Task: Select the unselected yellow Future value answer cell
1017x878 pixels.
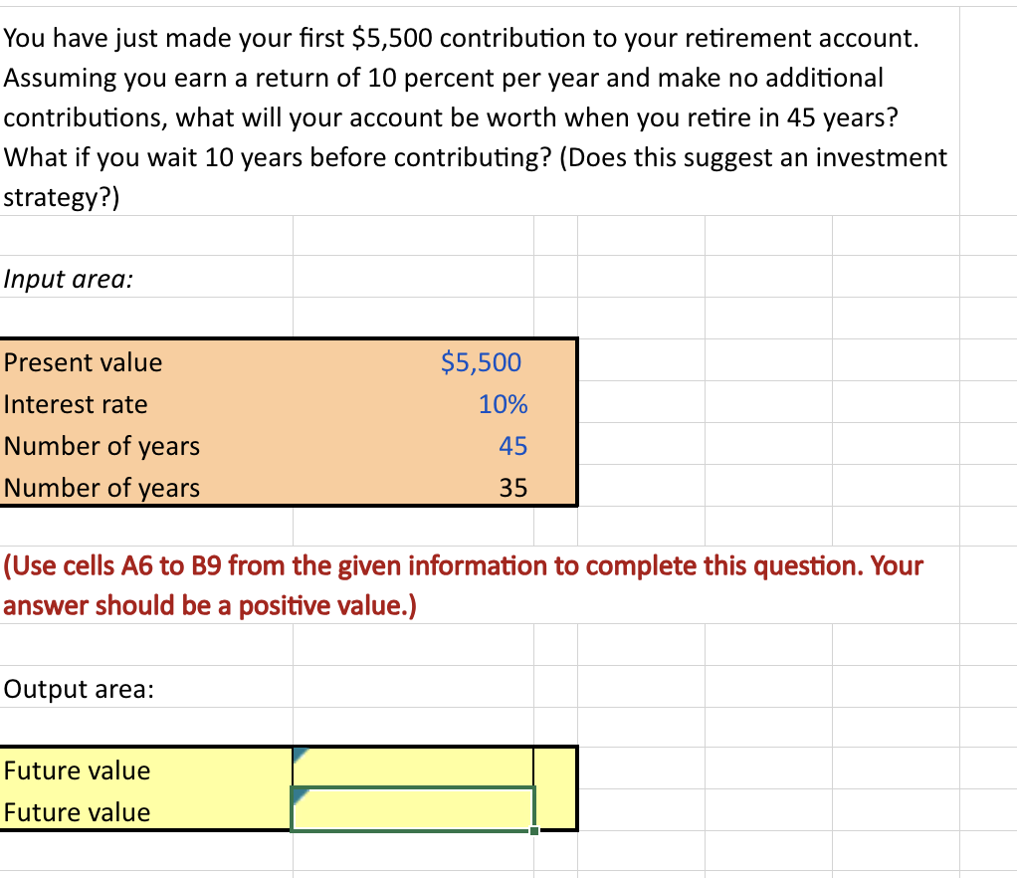Action: tap(413, 768)
